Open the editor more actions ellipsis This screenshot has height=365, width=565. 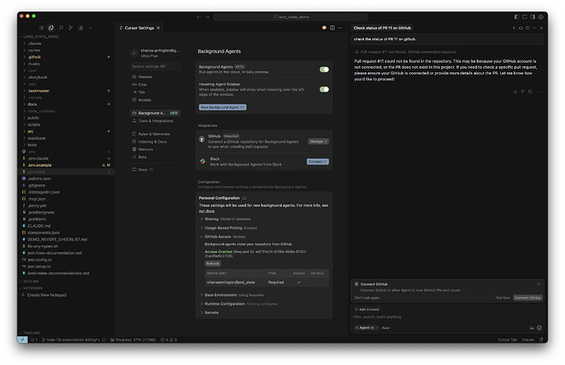340,28
